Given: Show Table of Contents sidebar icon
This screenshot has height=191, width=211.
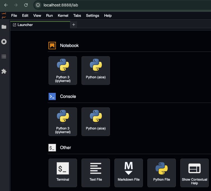Looking at the screenshot, I should click(4, 56).
